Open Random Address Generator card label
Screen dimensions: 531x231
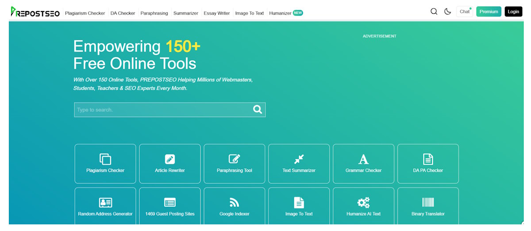pos(105,214)
